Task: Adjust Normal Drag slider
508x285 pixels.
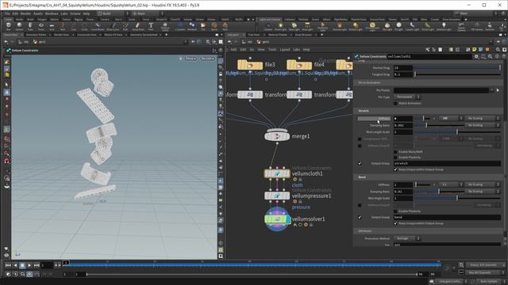Action: [x=457, y=68]
